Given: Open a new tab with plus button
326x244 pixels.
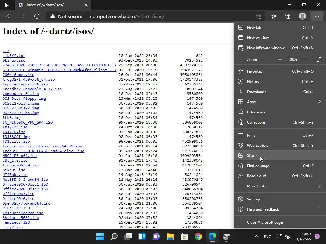Looking at the screenshot, I should (97, 5).
